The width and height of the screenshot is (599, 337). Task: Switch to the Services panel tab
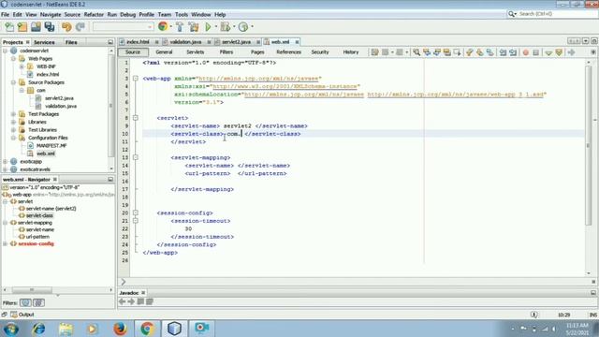coord(44,42)
